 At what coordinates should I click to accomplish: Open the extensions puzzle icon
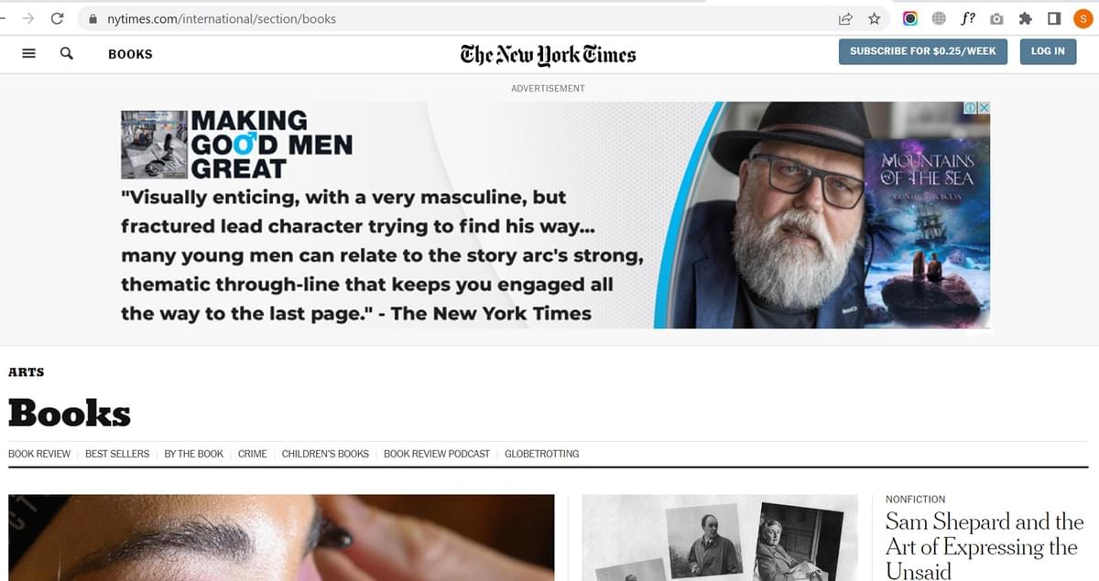tap(1025, 18)
